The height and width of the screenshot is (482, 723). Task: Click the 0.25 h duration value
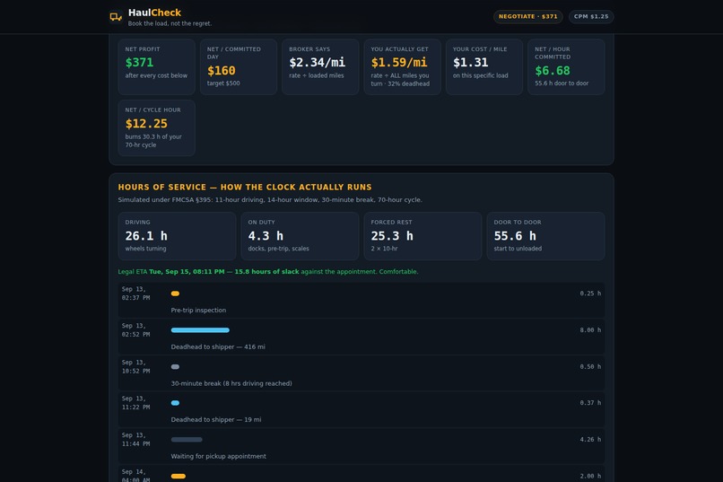coord(590,294)
